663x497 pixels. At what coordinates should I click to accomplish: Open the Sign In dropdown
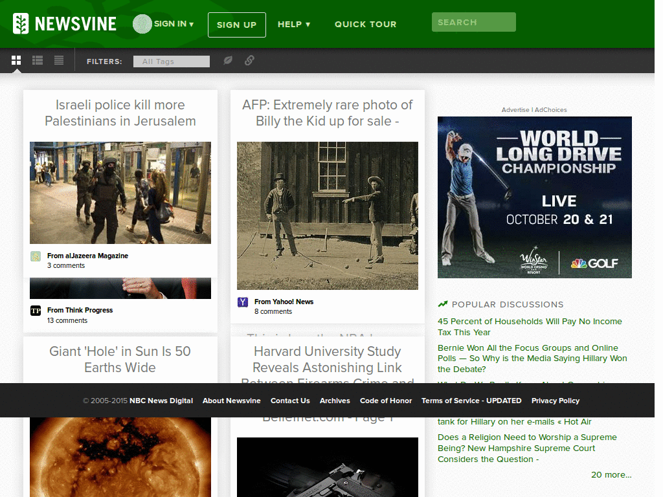coord(174,24)
